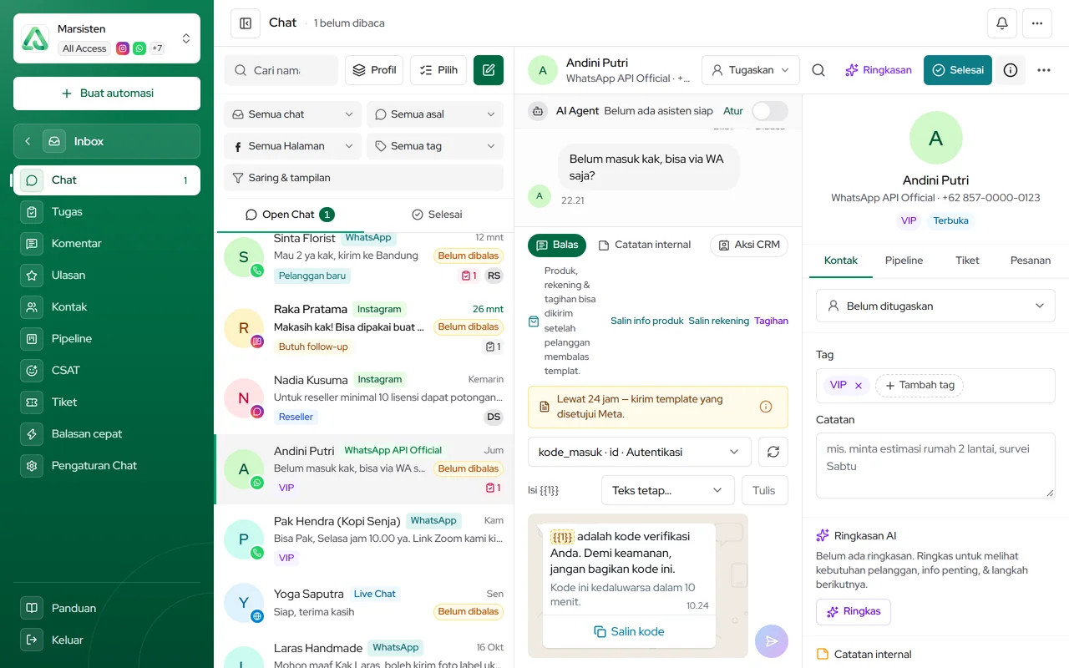Open the Semua Halaman filter dropdown
The height and width of the screenshot is (668, 1069).
pos(292,146)
